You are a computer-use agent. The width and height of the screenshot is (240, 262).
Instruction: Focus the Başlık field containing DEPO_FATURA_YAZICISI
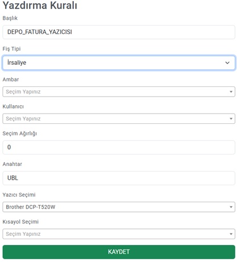[119, 32]
